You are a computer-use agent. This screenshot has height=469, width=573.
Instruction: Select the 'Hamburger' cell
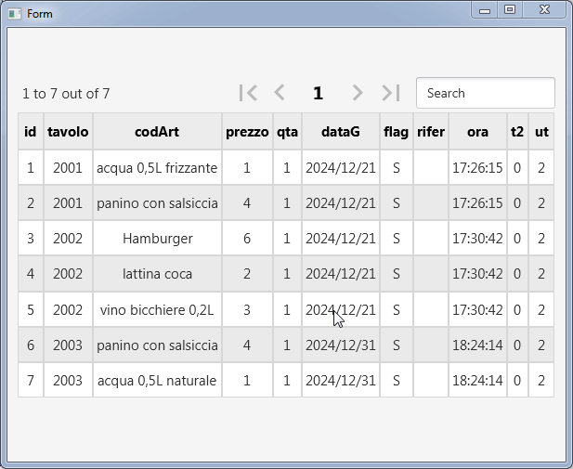[157, 239]
